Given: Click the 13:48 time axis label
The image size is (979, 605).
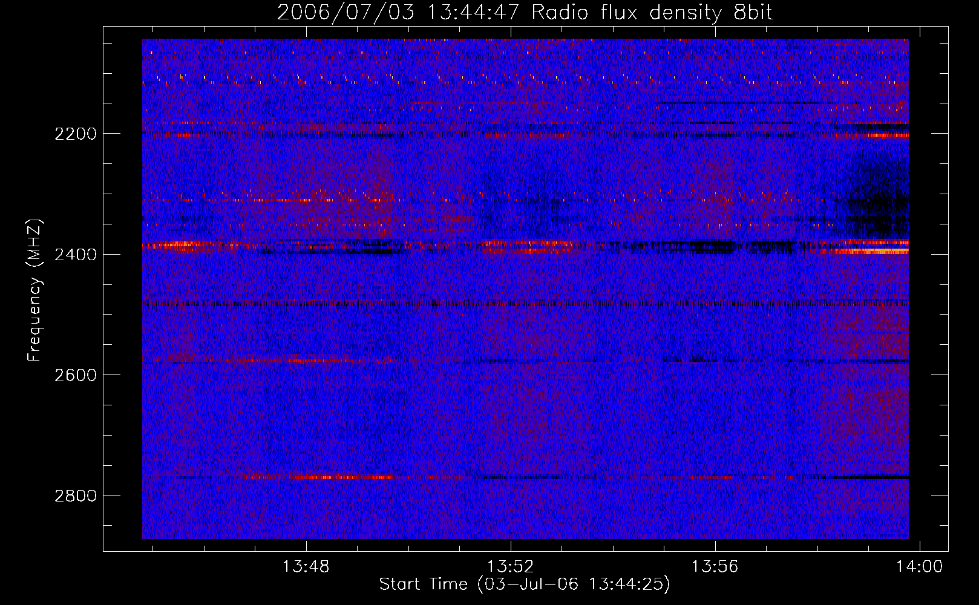Looking at the screenshot, I should coord(306,567).
